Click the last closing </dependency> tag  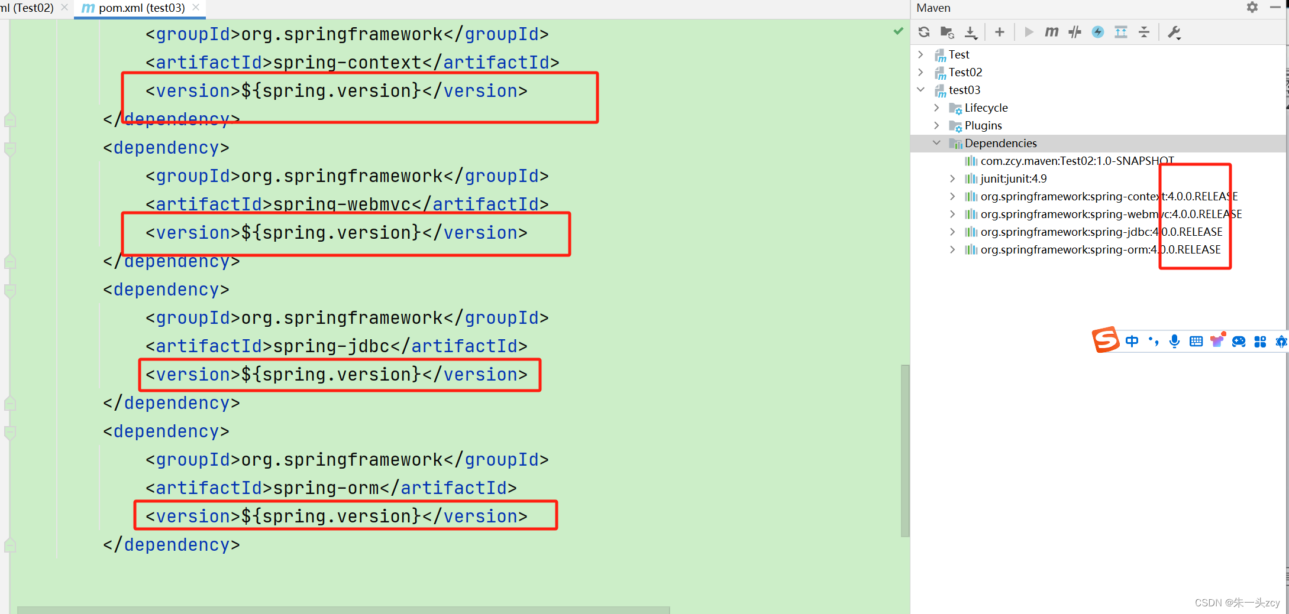pyautogui.click(x=172, y=544)
